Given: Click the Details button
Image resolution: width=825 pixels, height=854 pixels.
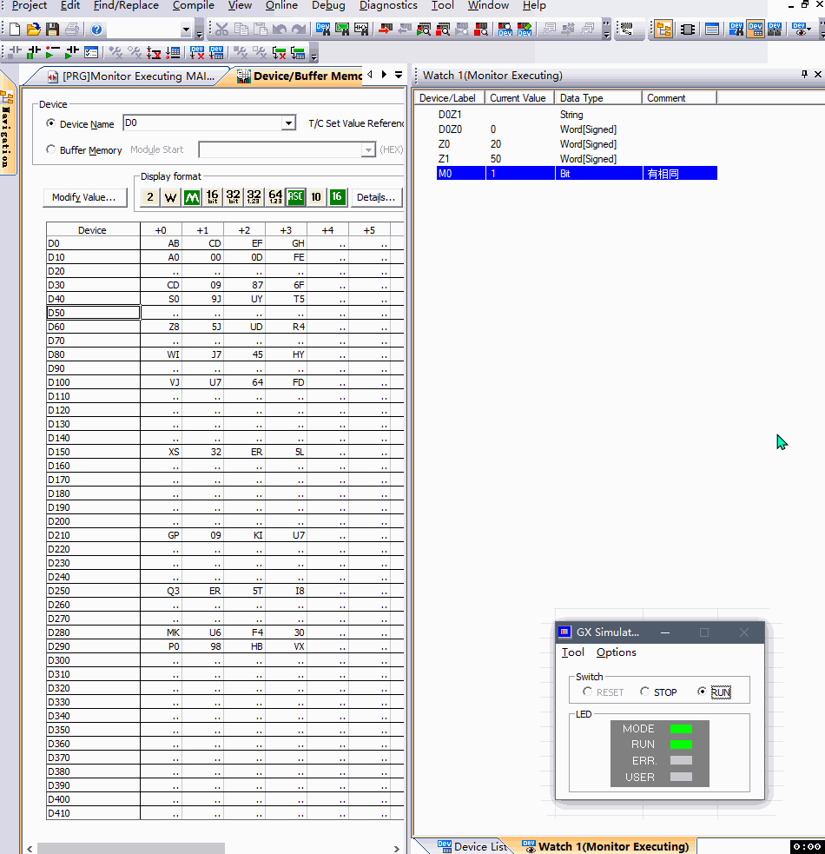Looking at the screenshot, I should click(376, 197).
